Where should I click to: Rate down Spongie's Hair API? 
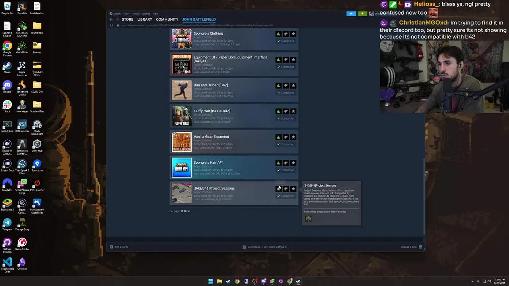286,163
